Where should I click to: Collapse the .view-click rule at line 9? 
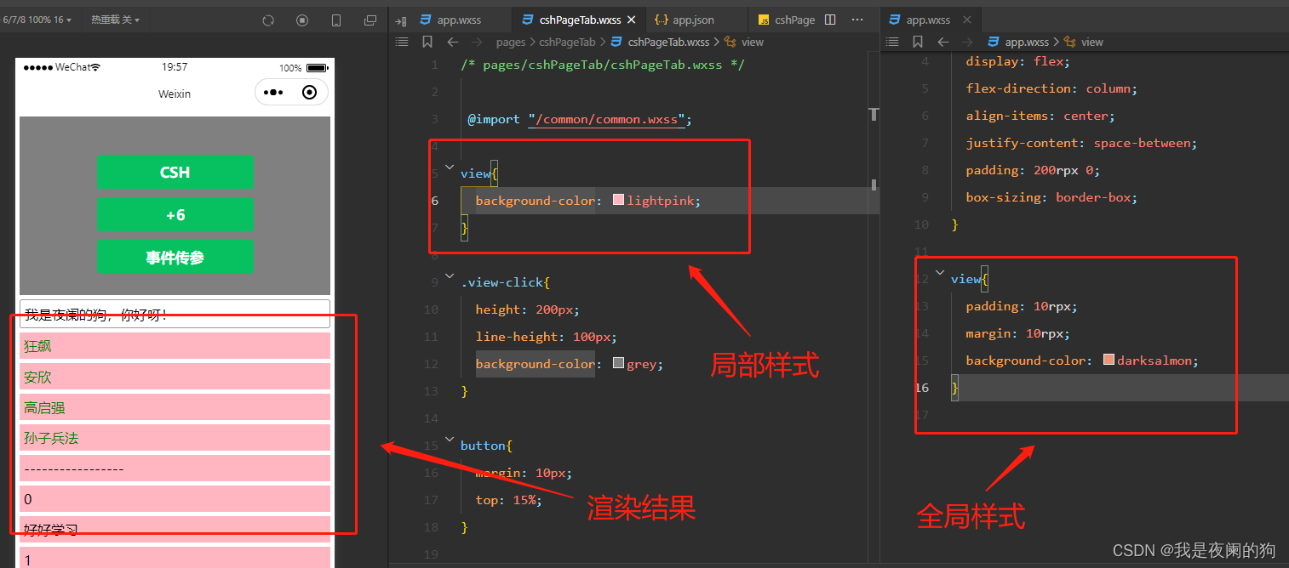click(450, 275)
